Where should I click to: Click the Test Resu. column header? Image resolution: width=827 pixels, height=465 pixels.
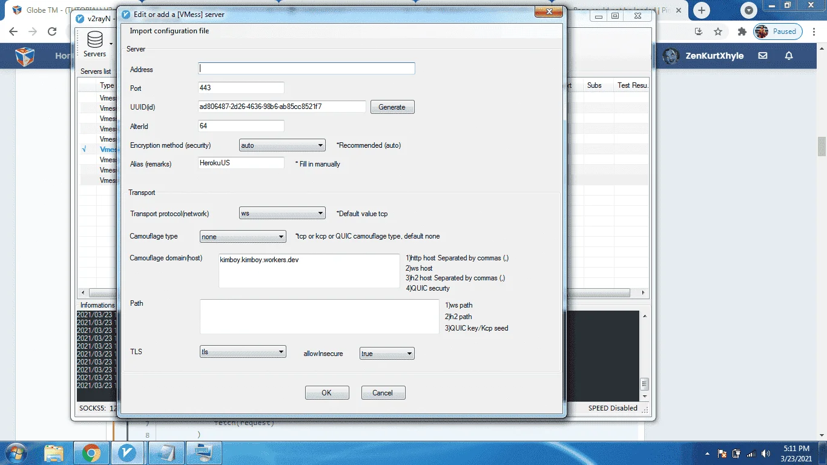632,85
